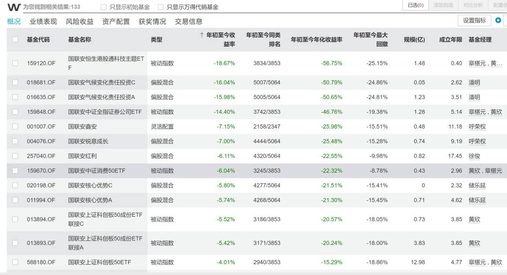Open fund manager 潘明 in 018681.OF row
Image resolution: width=507 pixels, height=275 pixels.
point(474,83)
